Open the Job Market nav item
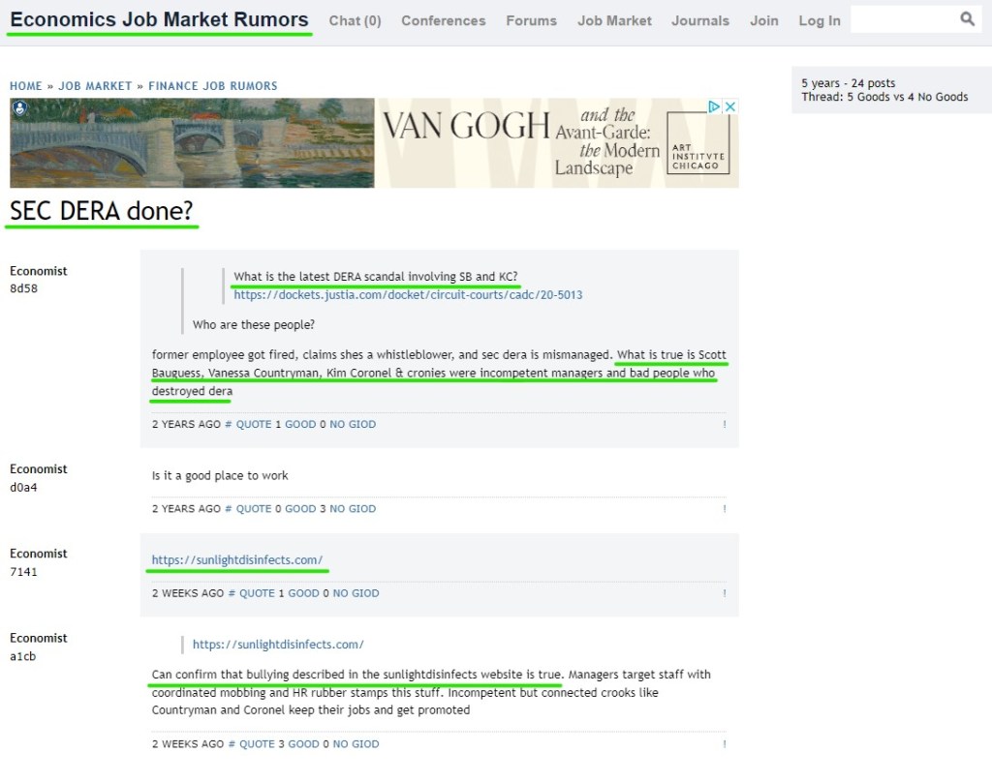The width and height of the screenshot is (992, 783). tap(614, 20)
